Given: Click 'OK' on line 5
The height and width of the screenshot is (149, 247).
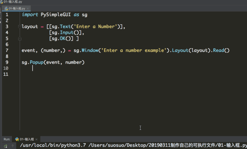Looking at the screenshot, I should pyautogui.click(x=63, y=39).
